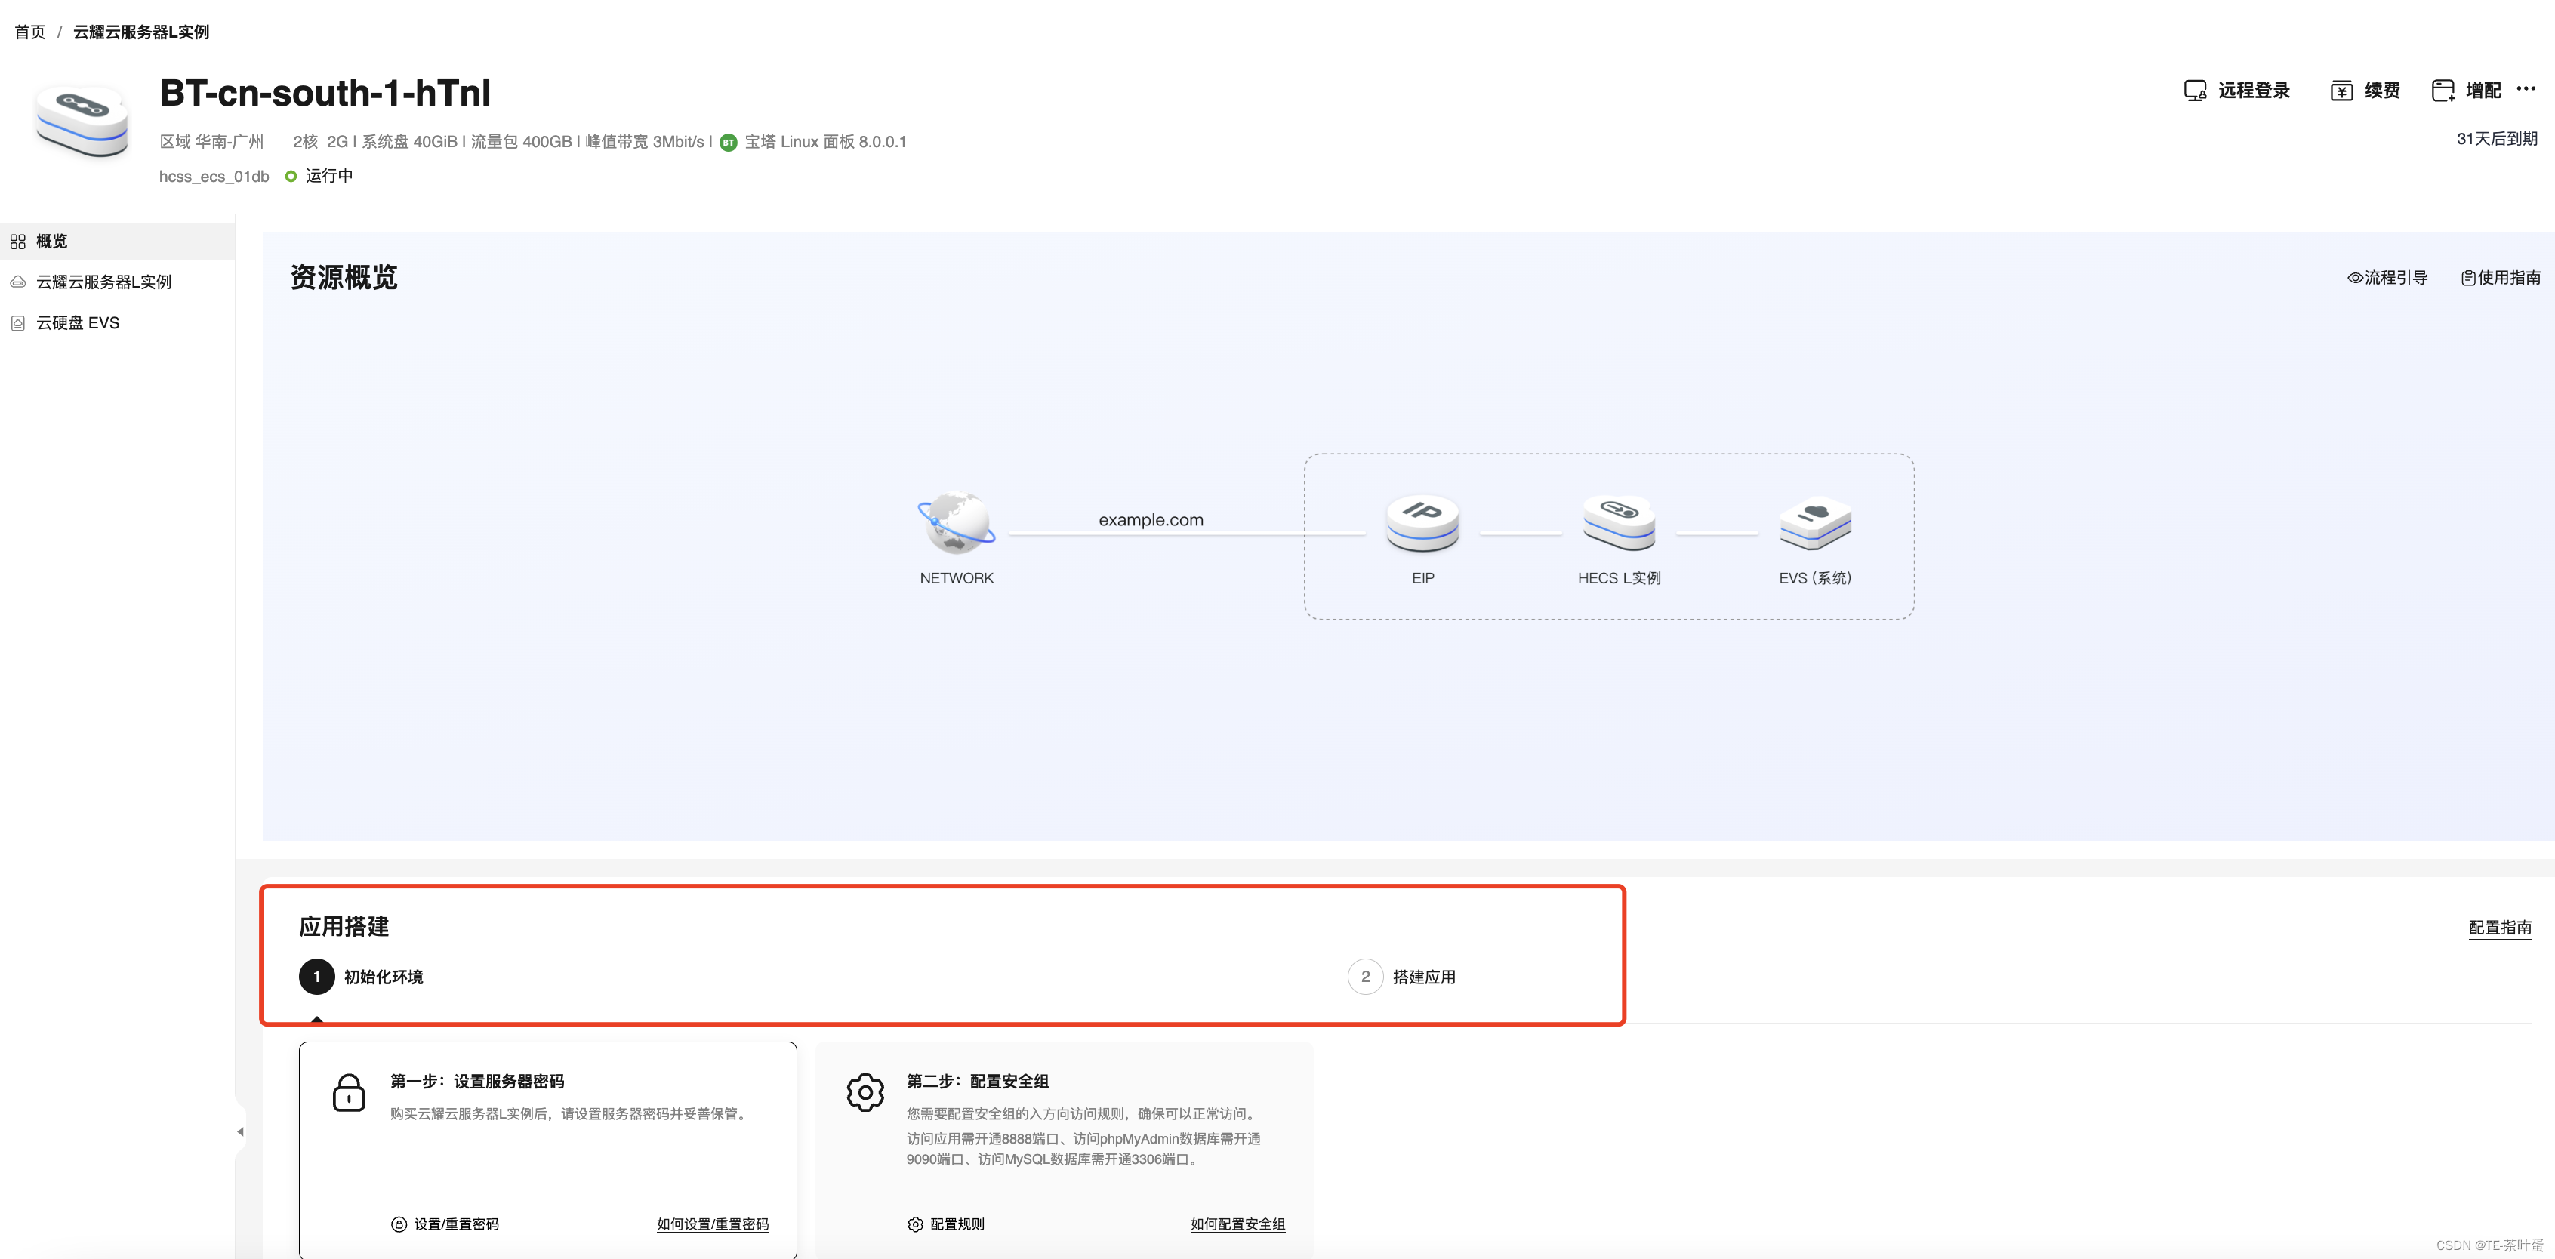Click the 流程引导 eye icon
This screenshot has height=1259, width=2555.
tap(2355, 278)
